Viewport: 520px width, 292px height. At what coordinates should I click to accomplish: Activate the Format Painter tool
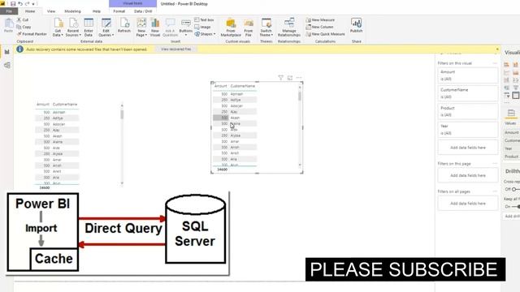(32, 34)
